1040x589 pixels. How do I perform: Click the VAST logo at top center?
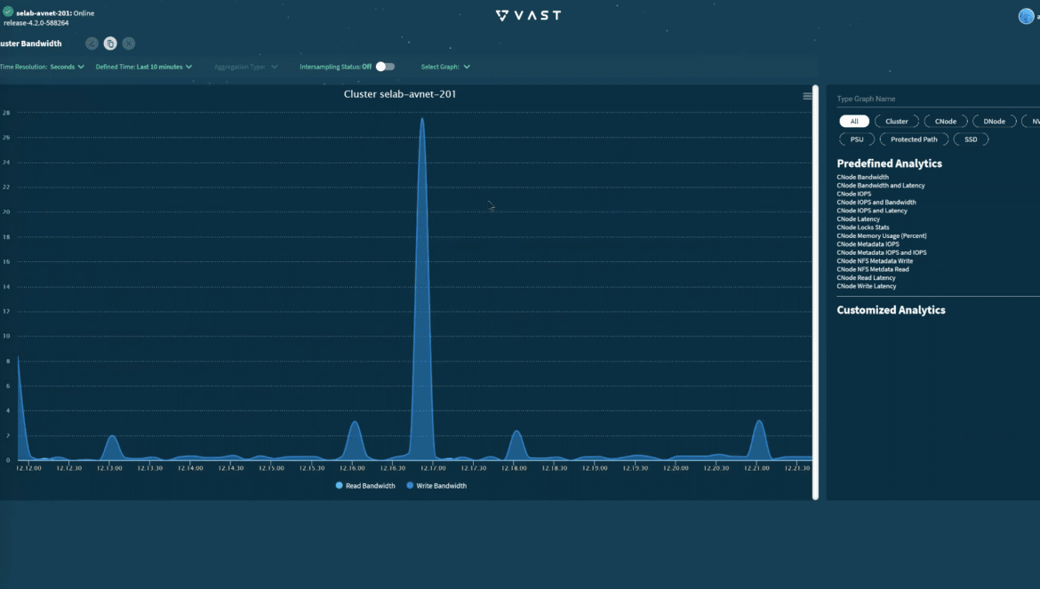529,15
